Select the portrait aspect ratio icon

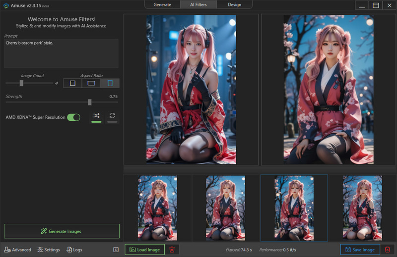(x=110, y=83)
